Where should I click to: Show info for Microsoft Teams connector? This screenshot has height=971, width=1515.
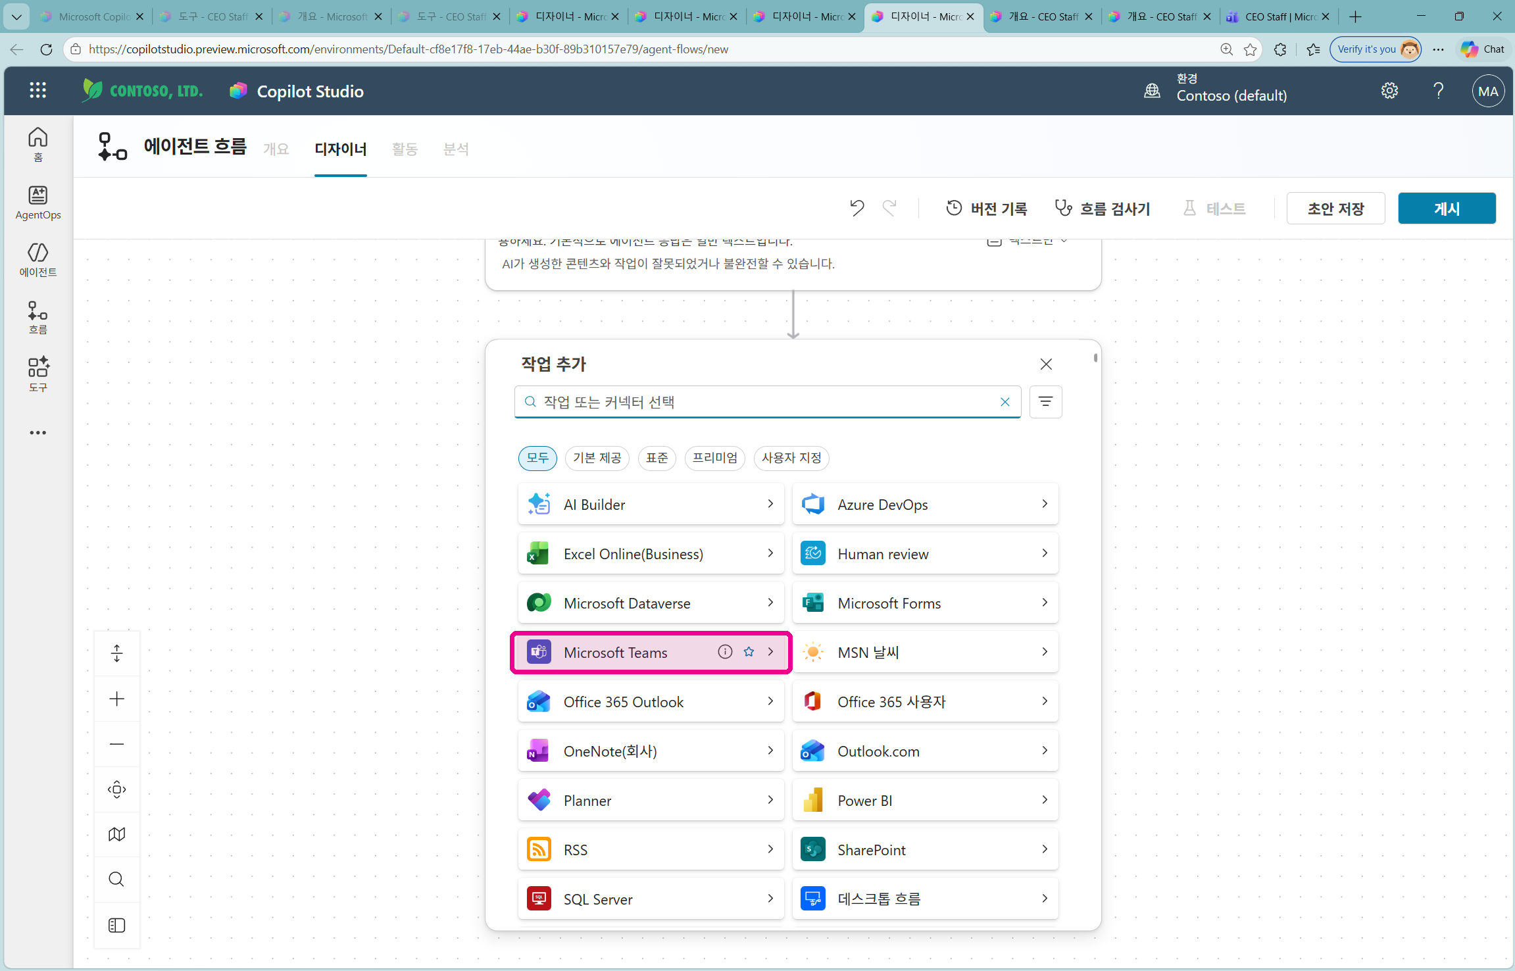(x=725, y=652)
